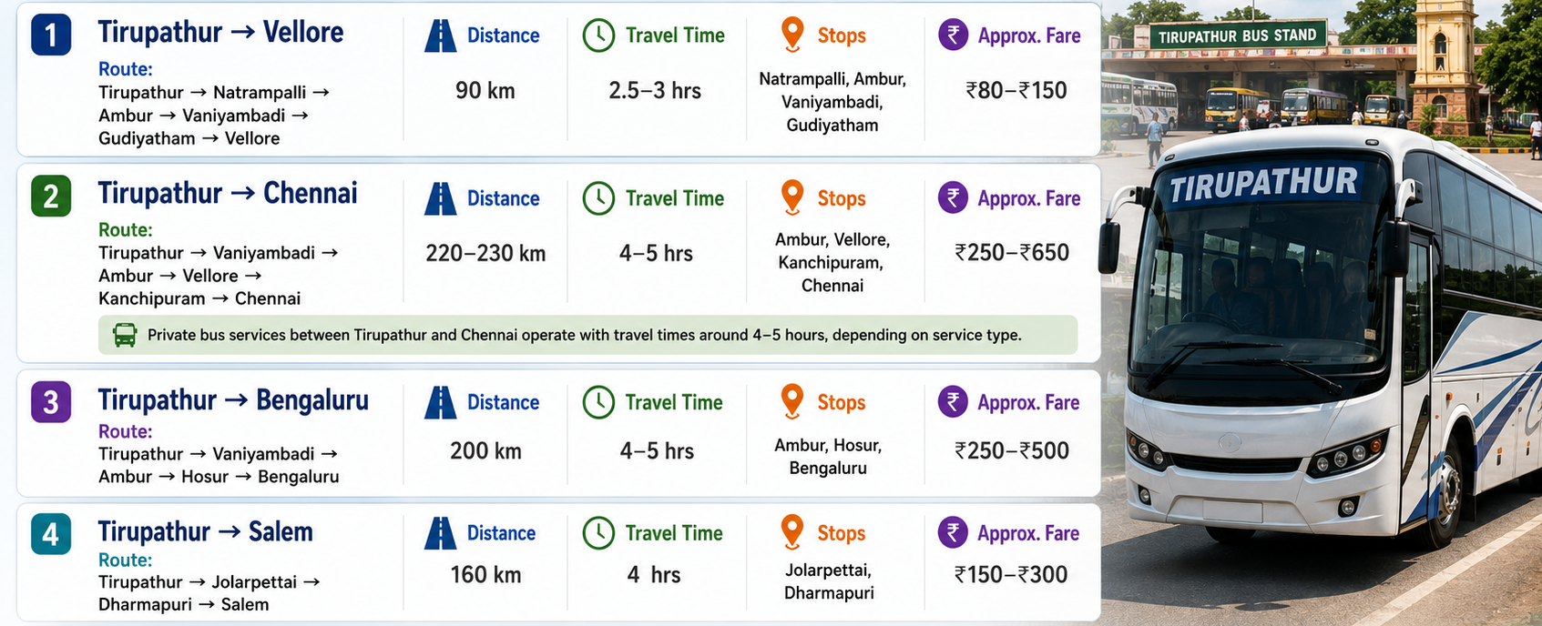
Task: Click the clock icon in the Salem row
Action: [x=598, y=533]
